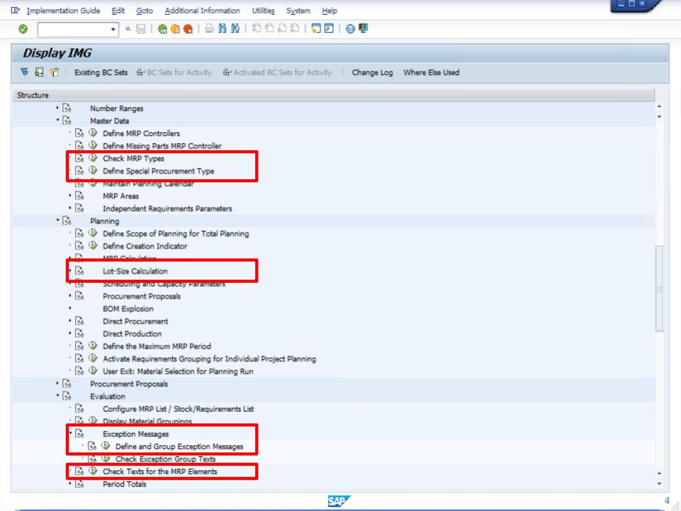681x511 pixels.
Task: Expand the Period Totals node
Action: pyautogui.click(x=70, y=483)
